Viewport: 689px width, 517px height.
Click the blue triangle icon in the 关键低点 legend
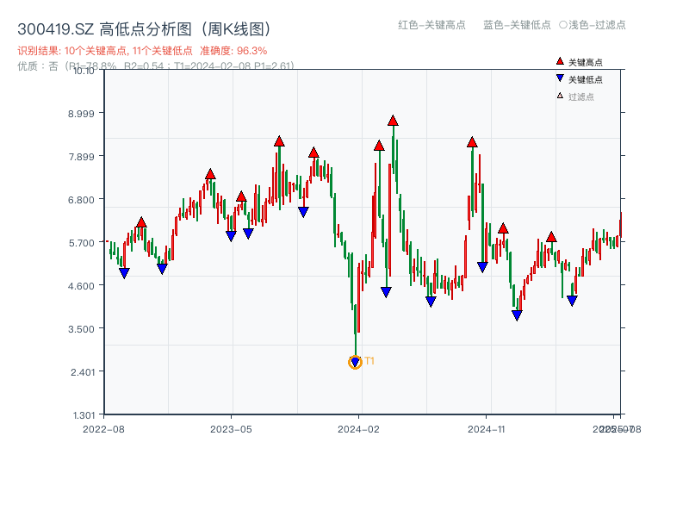[560, 78]
